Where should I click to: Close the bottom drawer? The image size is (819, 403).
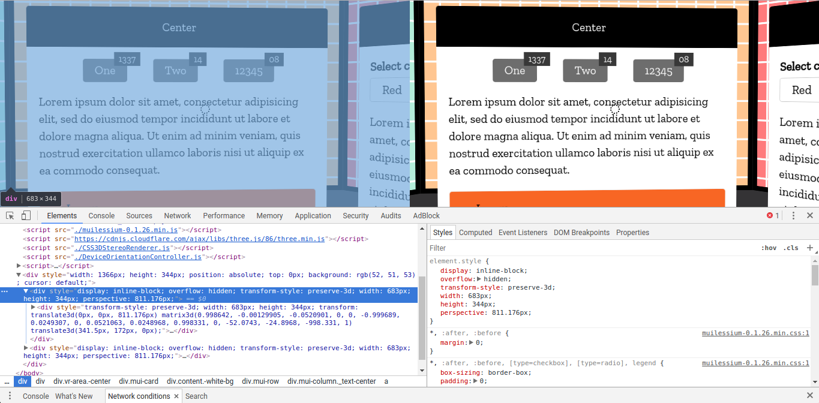coord(809,396)
